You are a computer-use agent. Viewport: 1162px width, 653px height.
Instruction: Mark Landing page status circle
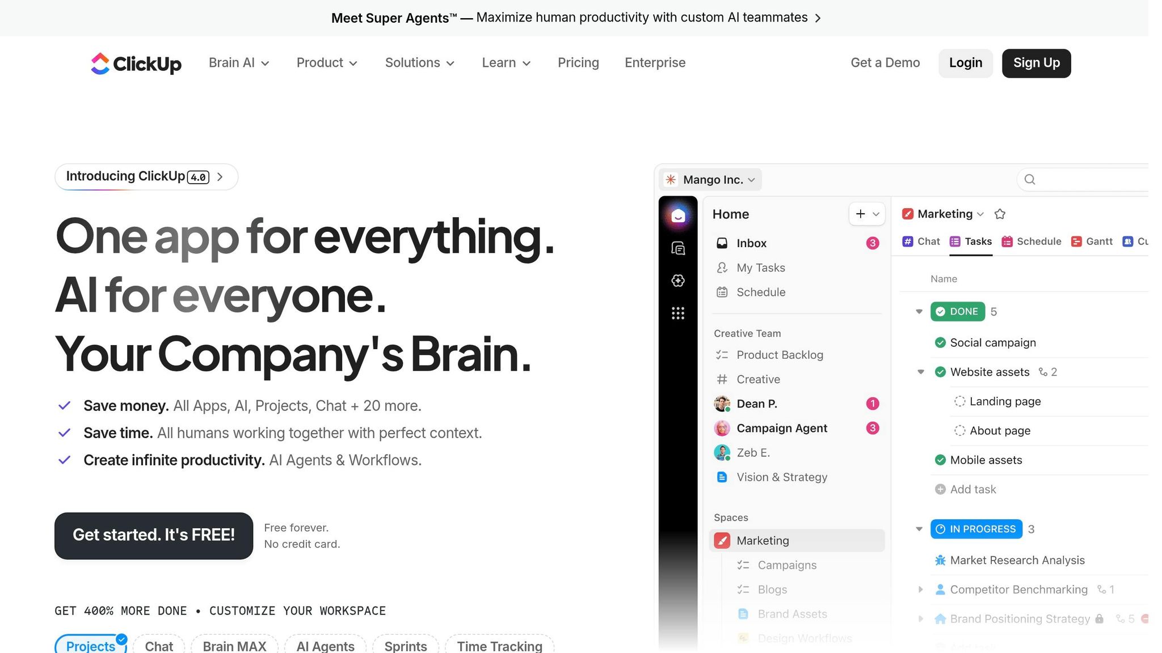tap(959, 401)
